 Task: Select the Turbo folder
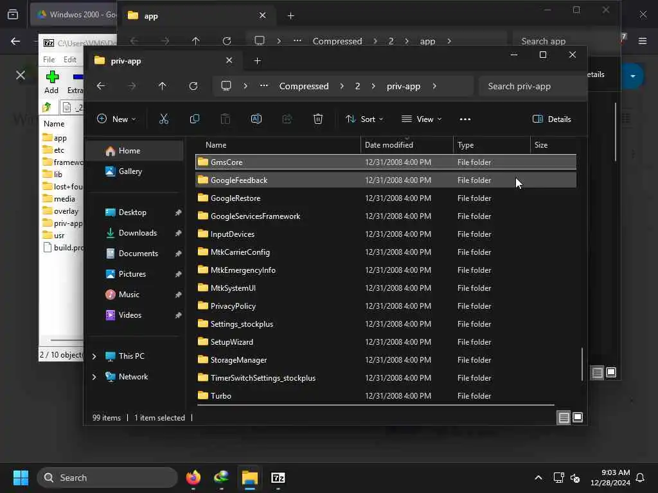(386, 395)
